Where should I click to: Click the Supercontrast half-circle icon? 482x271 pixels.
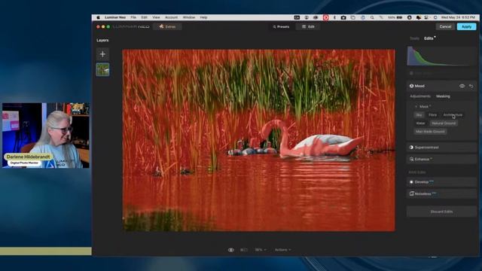[x=411, y=148]
